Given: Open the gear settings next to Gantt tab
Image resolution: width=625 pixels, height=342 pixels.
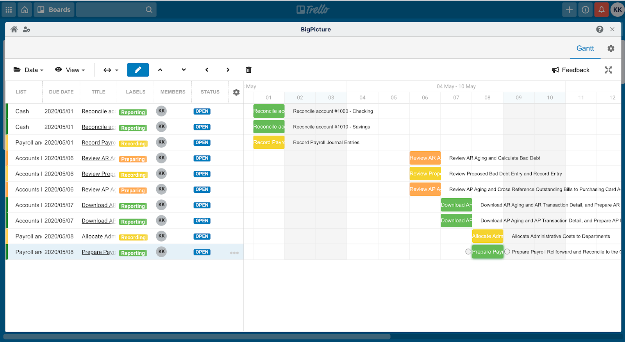Looking at the screenshot, I should 611,48.
